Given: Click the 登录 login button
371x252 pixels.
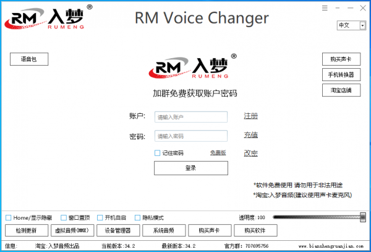Looking at the screenshot, I should (x=191, y=168).
